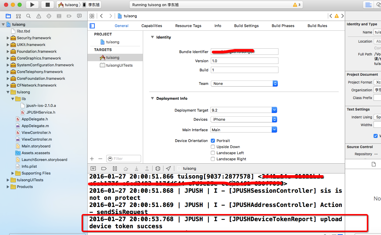The image size is (381, 235).
Task: Switch to the General tab
Action: click(x=121, y=26)
